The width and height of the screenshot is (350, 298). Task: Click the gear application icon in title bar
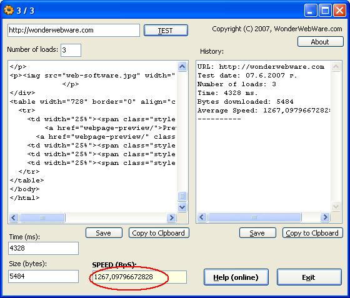9,10
